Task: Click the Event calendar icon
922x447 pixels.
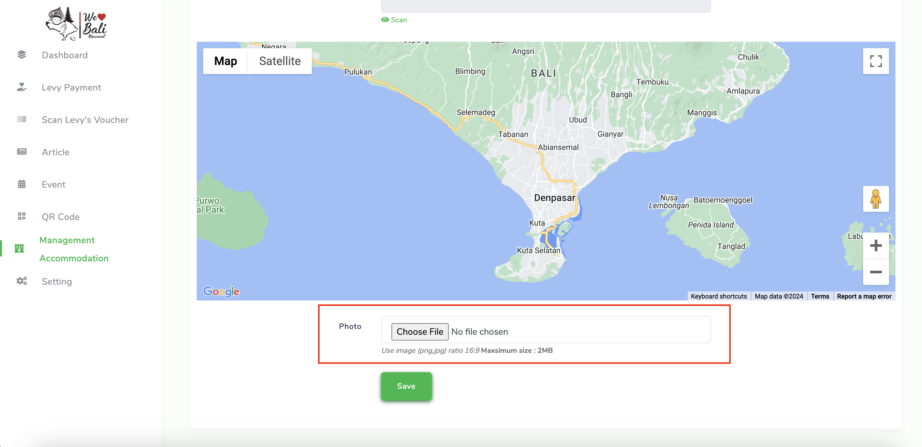Action: tap(21, 184)
